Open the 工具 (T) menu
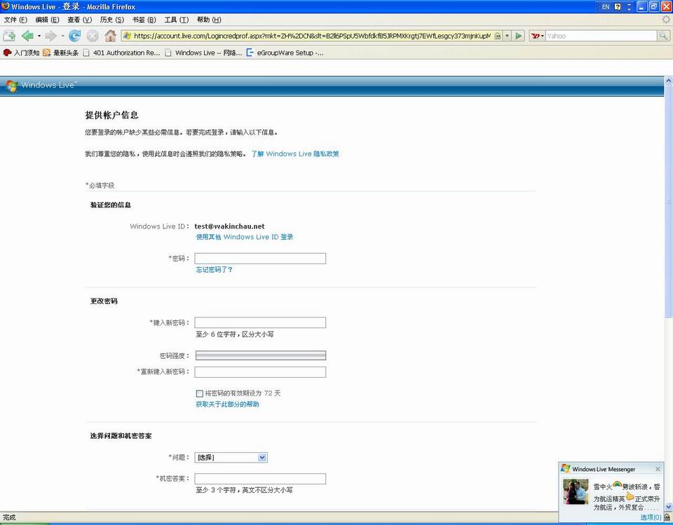673x525 pixels. pos(177,20)
